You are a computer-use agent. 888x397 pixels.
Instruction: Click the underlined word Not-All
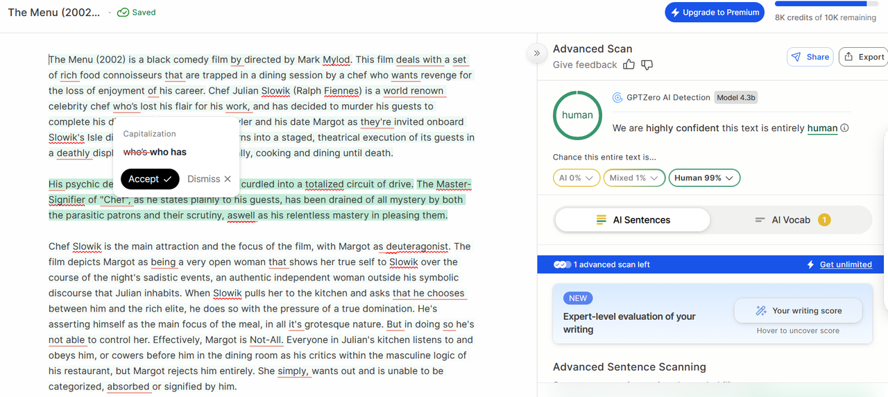[x=266, y=340]
